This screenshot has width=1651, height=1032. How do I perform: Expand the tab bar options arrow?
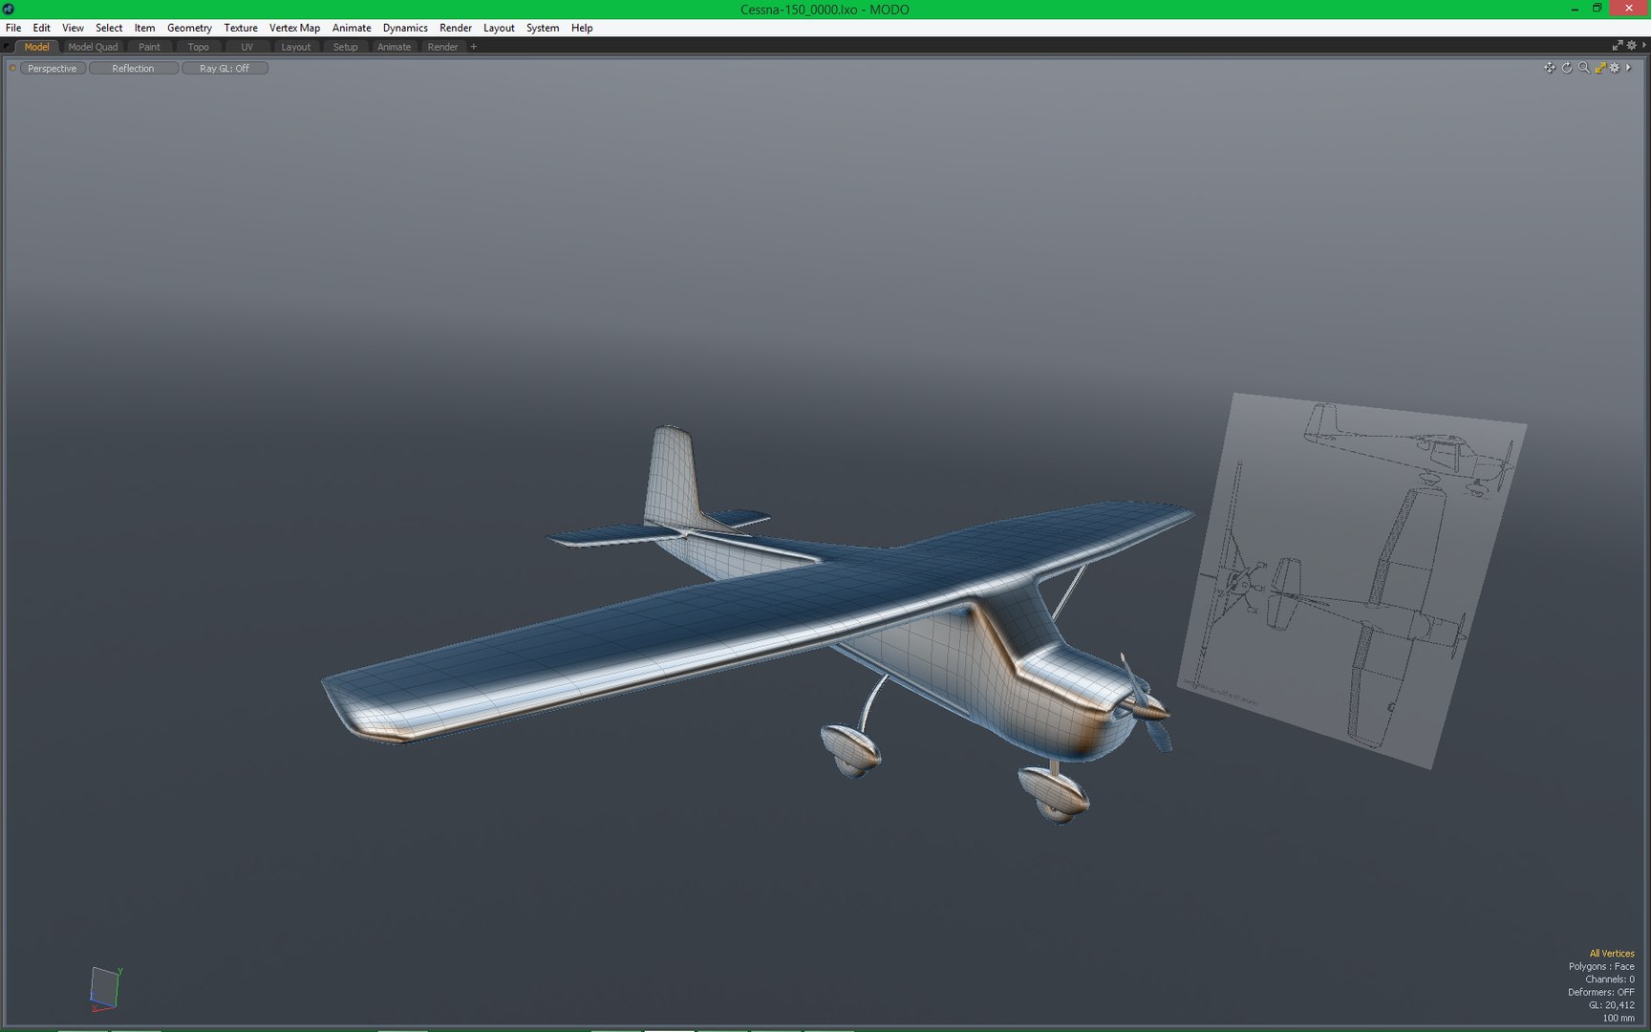point(1644,46)
